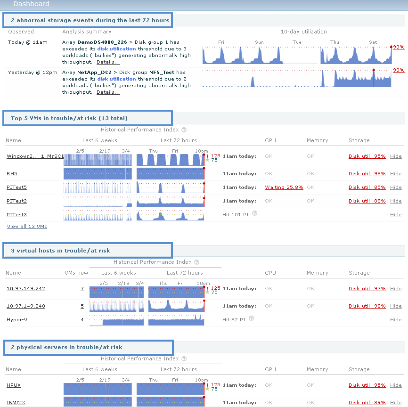Viewport: 408px width, 407px height.
Task: Open the PITest3 VM entry
Action: (16, 215)
